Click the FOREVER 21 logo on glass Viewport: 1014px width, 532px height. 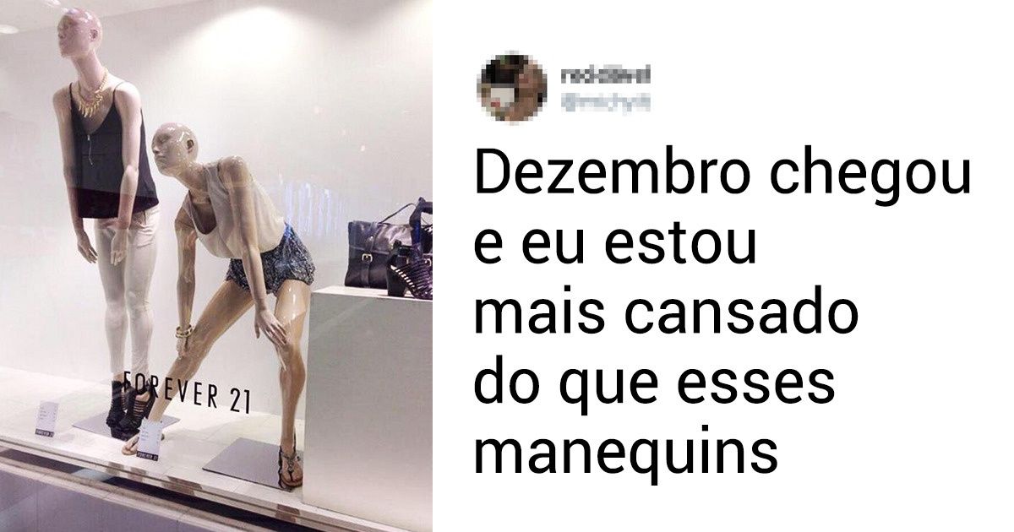click(x=186, y=389)
